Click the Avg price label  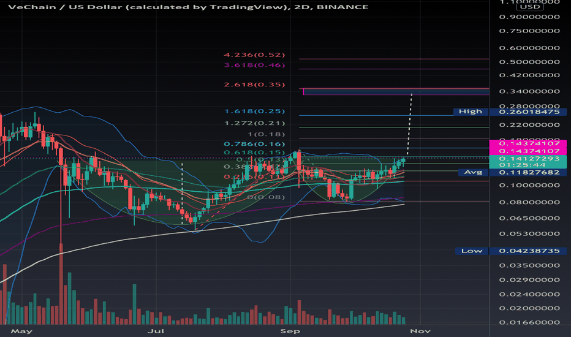473,172
